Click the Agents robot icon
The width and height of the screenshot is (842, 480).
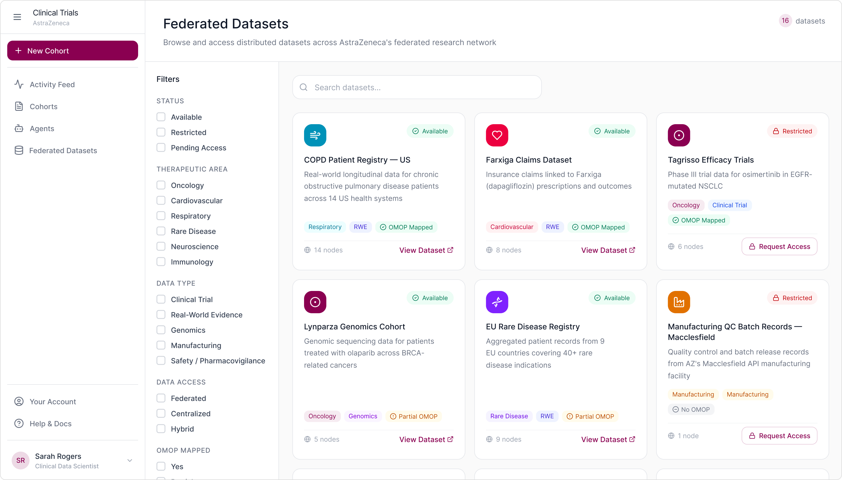tap(19, 129)
